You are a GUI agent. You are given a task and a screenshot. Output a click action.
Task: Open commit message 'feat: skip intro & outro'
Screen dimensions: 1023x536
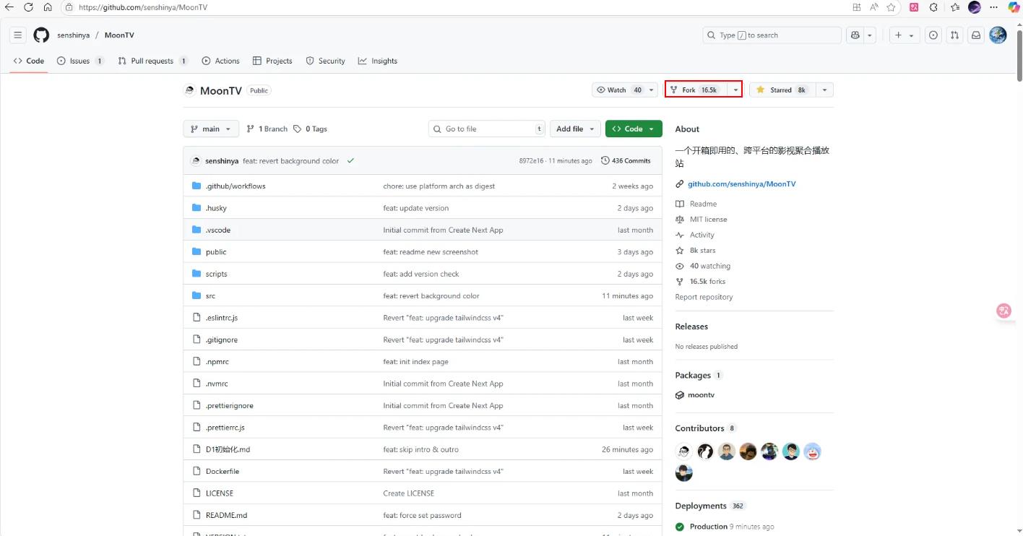(x=420, y=449)
